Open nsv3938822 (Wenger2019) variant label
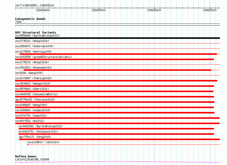This screenshot has height=165, width=227. [x=33, y=84]
